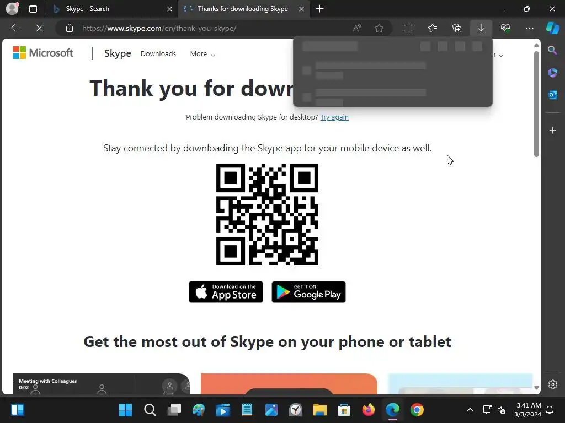The height and width of the screenshot is (423, 565).
Task: Click Get it on Google Play badge
Action: (x=308, y=292)
